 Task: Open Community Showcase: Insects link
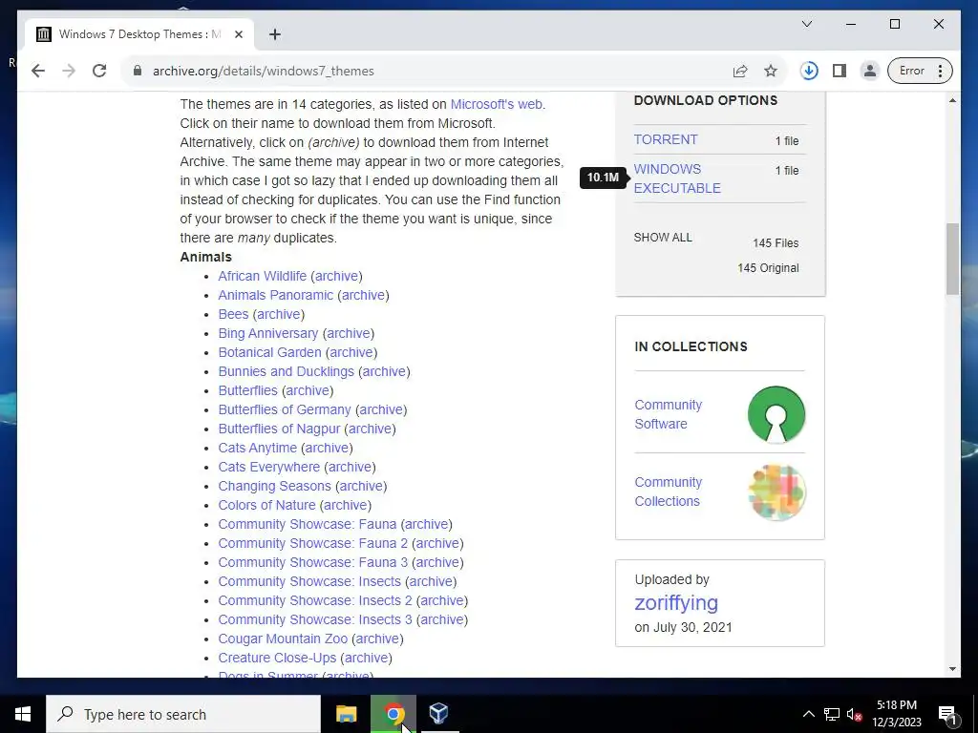coord(309,581)
